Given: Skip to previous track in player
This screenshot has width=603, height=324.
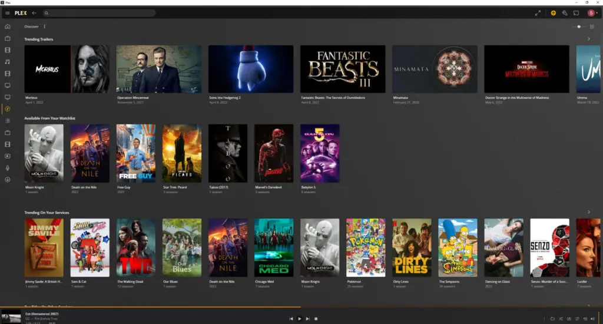Looking at the screenshot, I should point(291,319).
